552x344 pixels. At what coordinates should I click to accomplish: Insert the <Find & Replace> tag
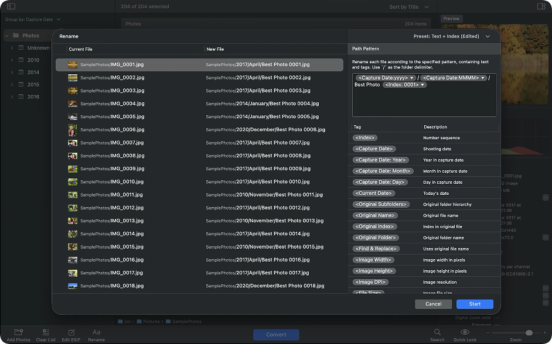coord(376,249)
